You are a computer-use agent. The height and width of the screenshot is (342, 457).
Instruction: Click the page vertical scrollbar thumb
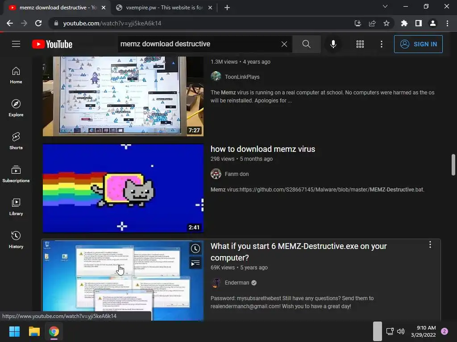click(453, 165)
